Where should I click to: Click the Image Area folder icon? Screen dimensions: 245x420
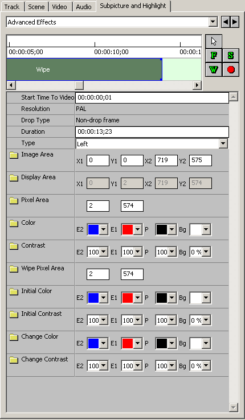14,155
